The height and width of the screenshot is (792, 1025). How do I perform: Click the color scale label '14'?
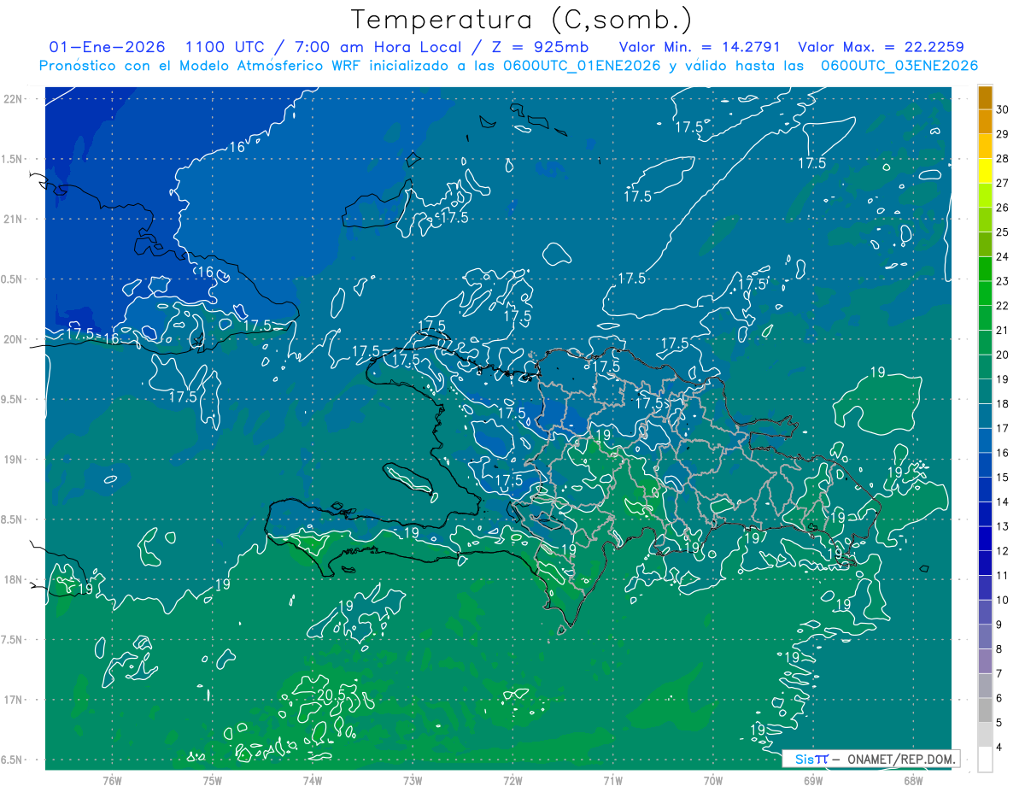click(x=1003, y=502)
